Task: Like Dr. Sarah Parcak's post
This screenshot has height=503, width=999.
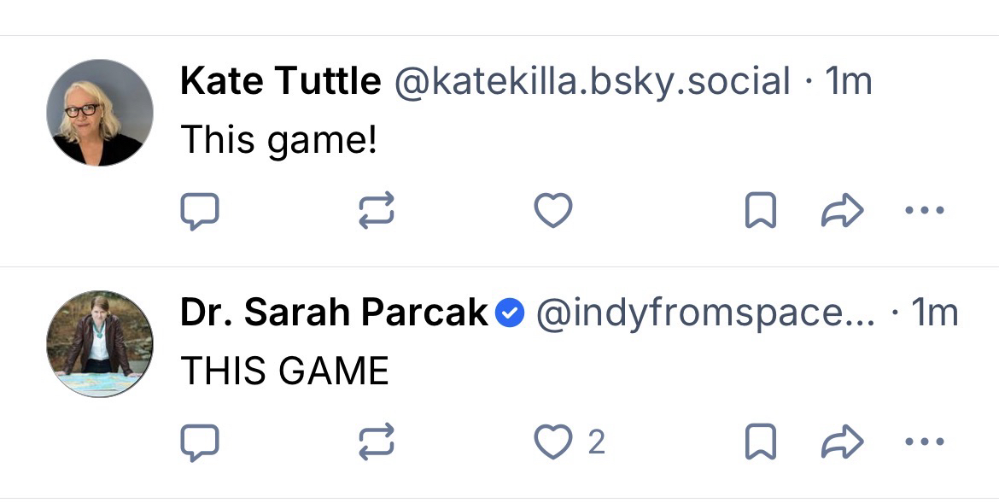Action: point(552,442)
